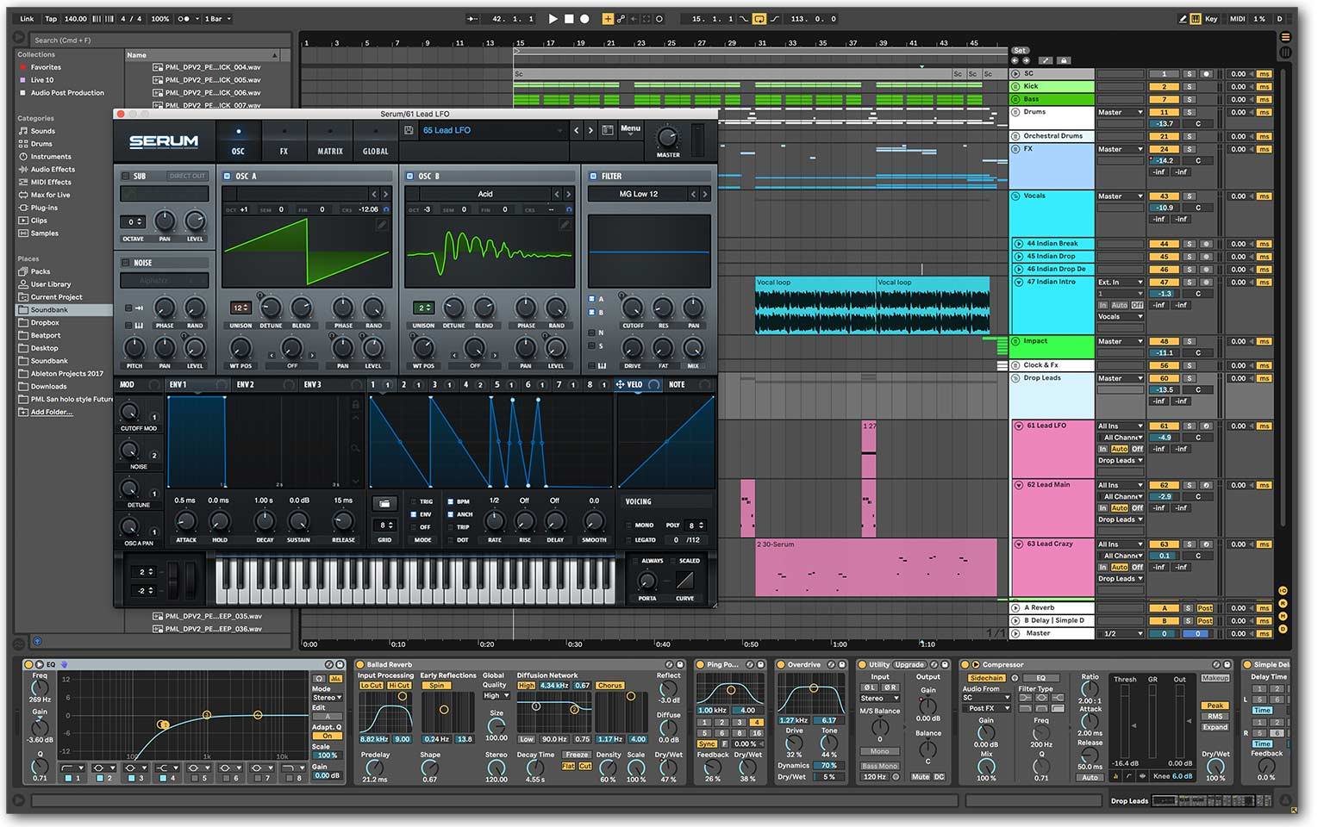1324x827 pixels.
Task: Switch to Serum FX tab
Action: pyautogui.click(x=284, y=141)
